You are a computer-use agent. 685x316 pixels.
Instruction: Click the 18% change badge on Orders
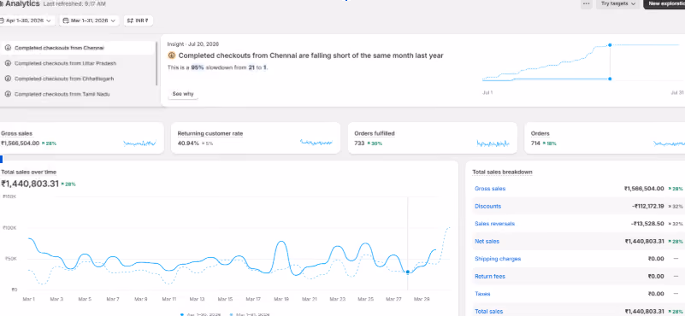pyautogui.click(x=550, y=143)
